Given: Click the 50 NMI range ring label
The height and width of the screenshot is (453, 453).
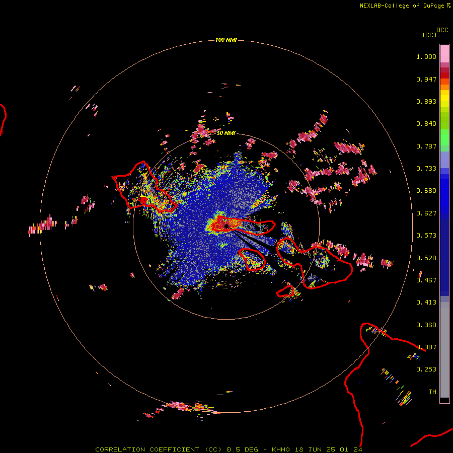Looking at the screenshot, I should pyautogui.click(x=226, y=133).
